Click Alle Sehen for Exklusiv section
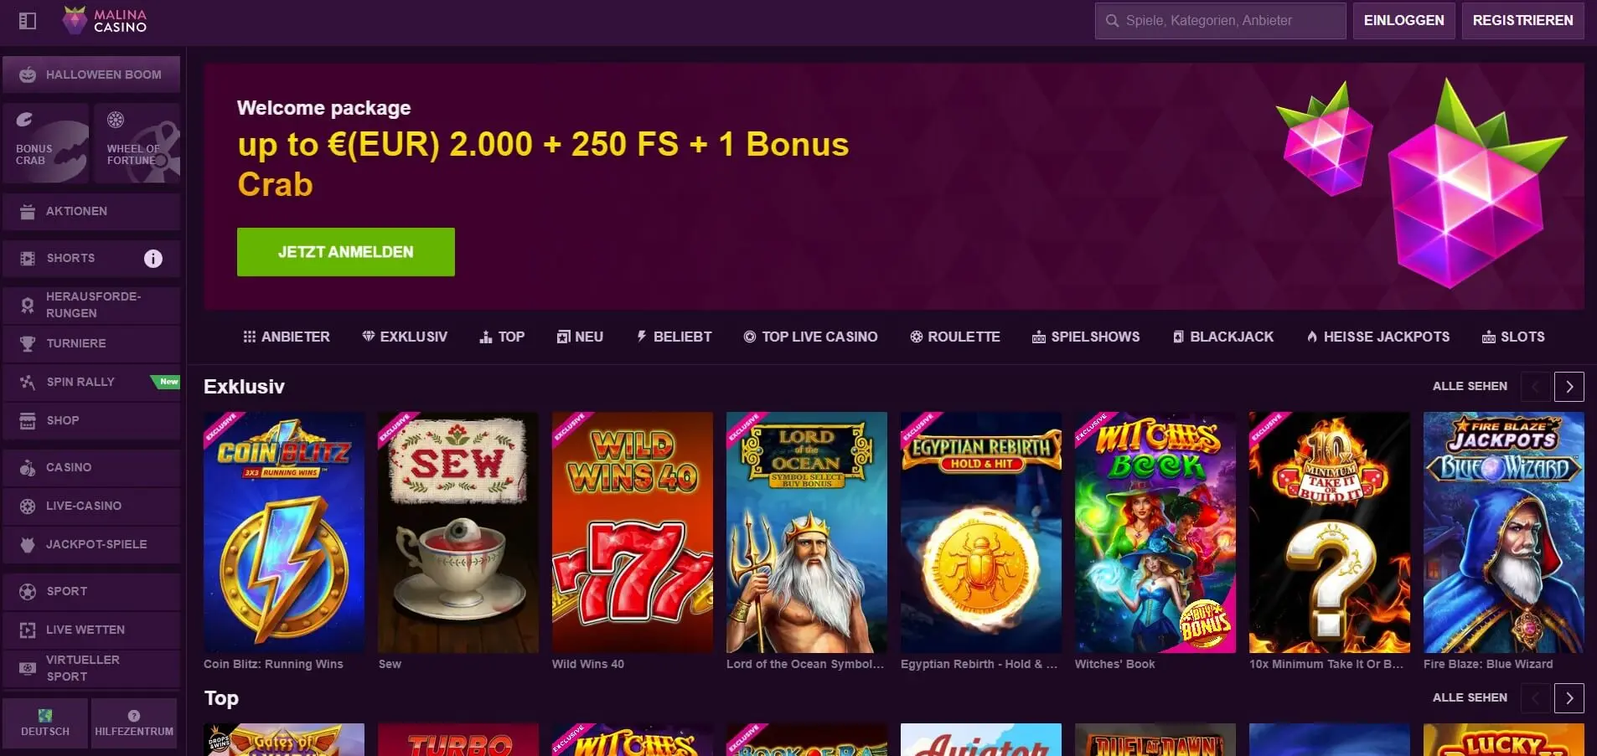 pyautogui.click(x=1470, y=386)
